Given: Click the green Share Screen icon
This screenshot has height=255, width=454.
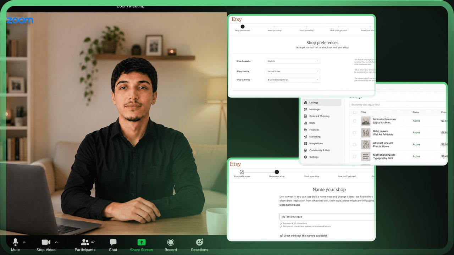Looking at the screenshot, I should 142,242.
